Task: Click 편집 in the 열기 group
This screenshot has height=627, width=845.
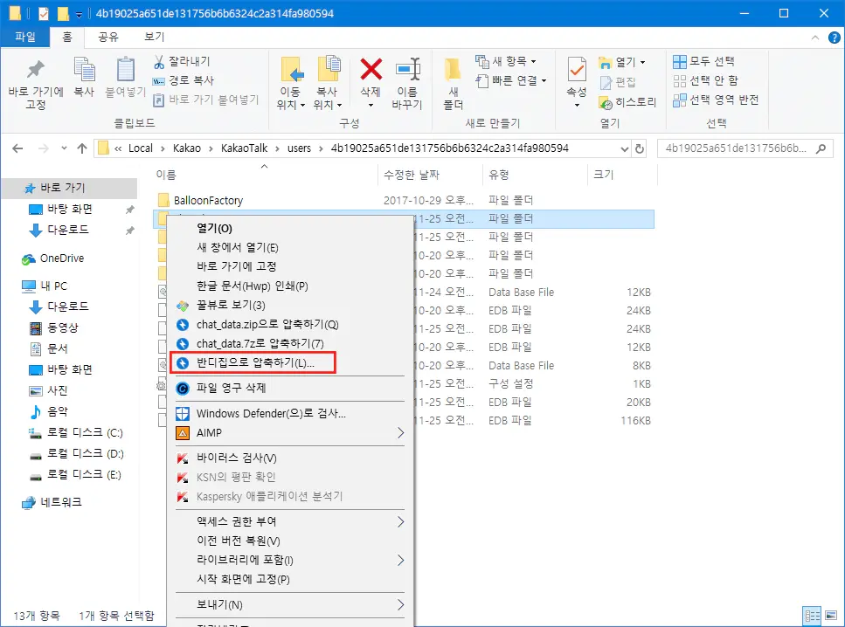Action: 618,82
